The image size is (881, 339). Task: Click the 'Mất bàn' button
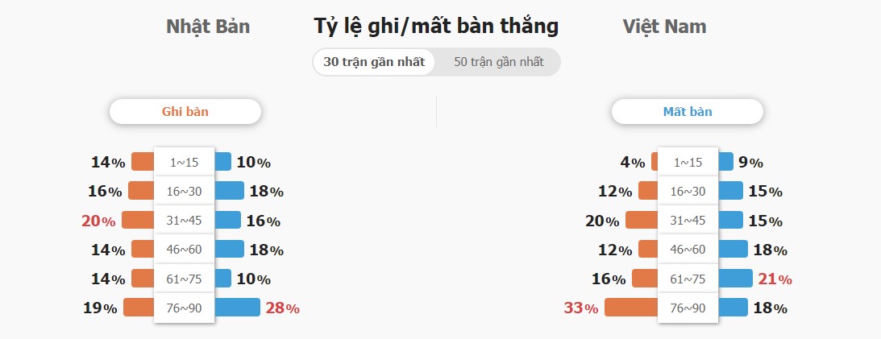click(688, 112)
